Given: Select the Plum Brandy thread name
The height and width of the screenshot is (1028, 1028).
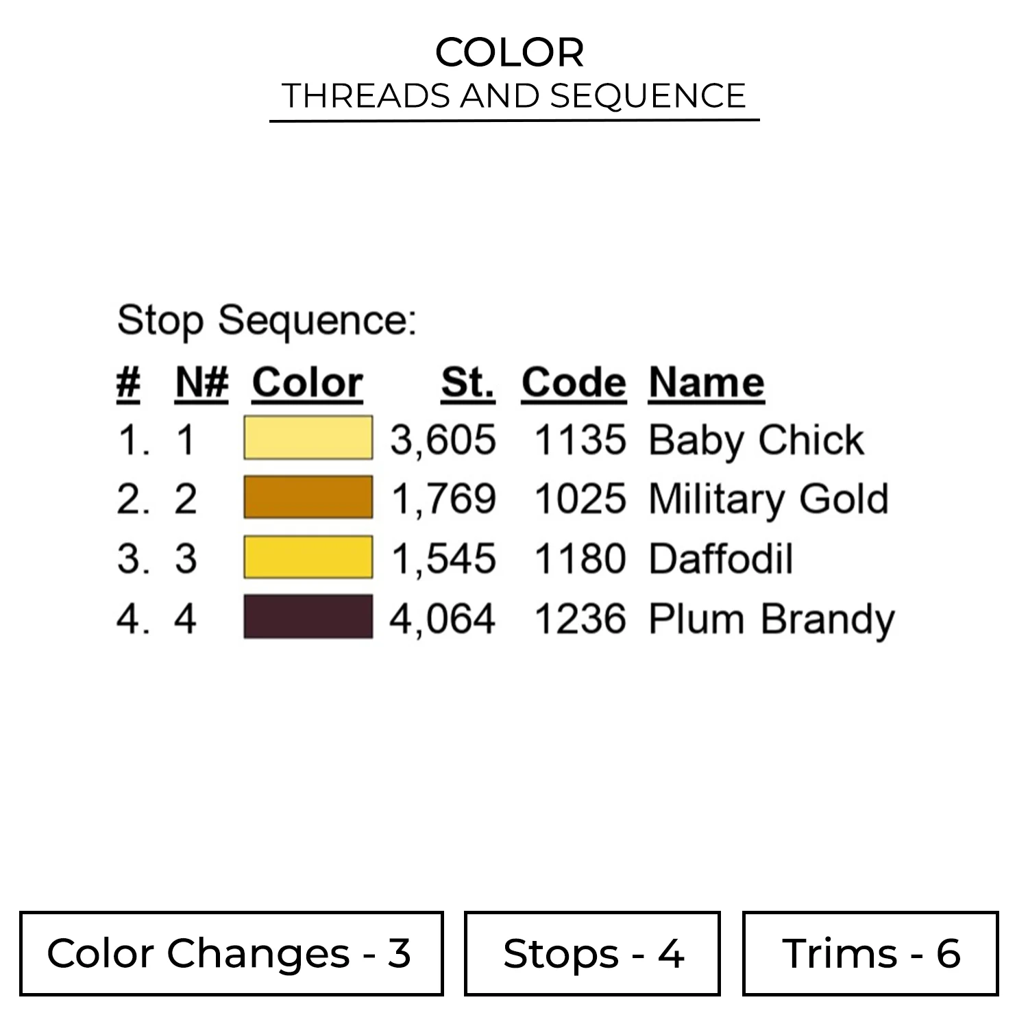Looking at the screenshot, I should click(771, 619).
